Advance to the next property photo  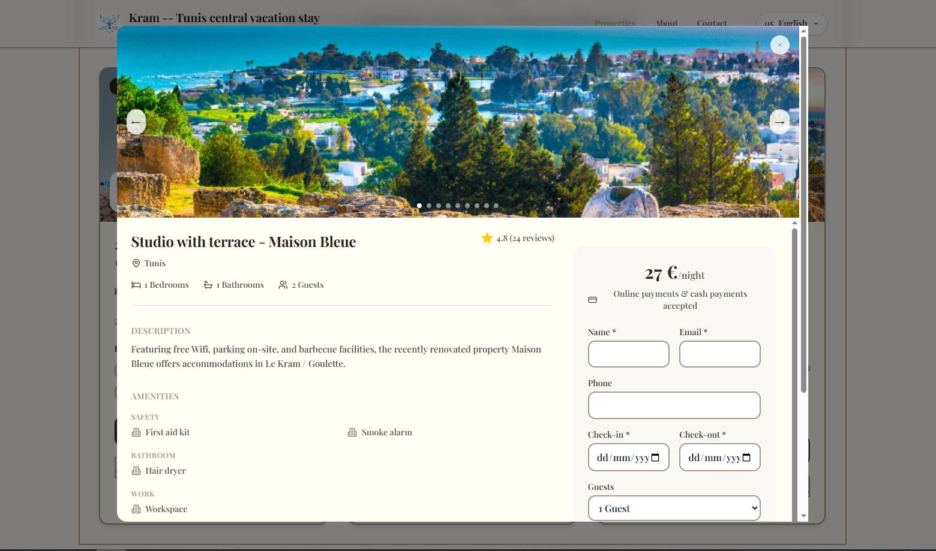pyautogui.click(x=779, y=122)
